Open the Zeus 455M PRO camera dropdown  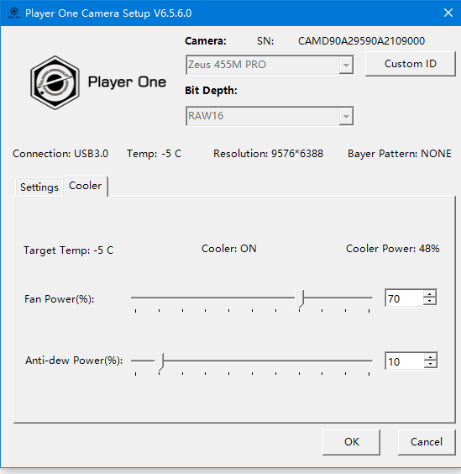click(x=270, y=65)
